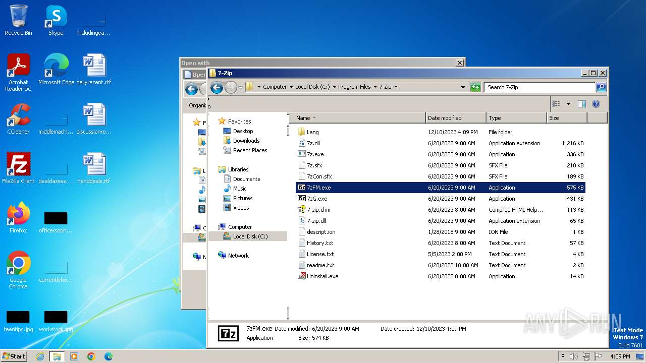Open Videos library in navigation pane

pyautogui.click(x=241, y=208)
